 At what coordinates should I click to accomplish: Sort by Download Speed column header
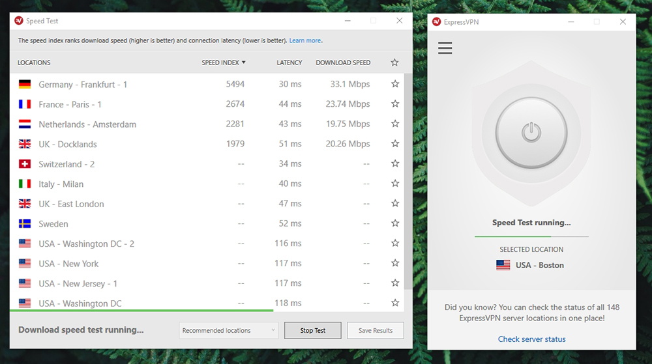point(343,63)
